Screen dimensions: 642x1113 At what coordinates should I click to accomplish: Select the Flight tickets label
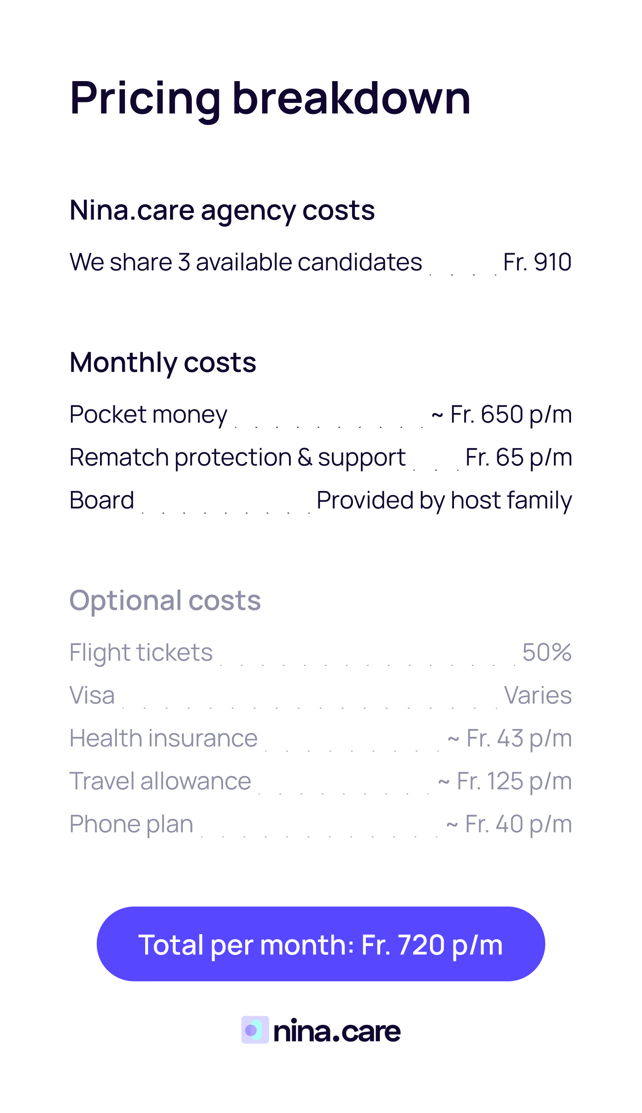141,652
